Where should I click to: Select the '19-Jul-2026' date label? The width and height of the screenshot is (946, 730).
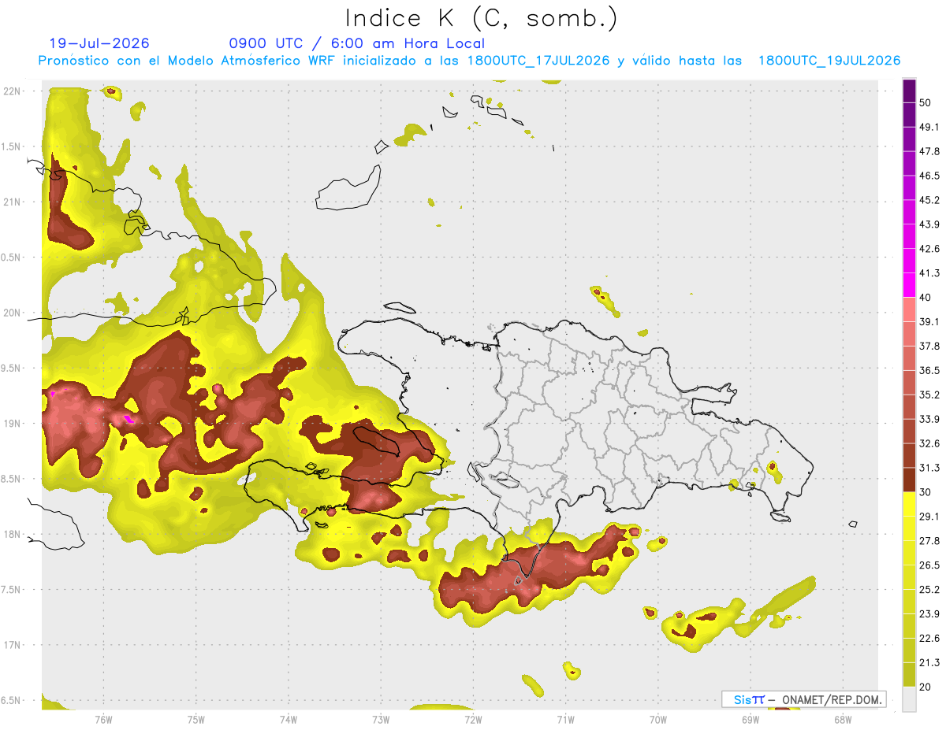click(99, 43)
